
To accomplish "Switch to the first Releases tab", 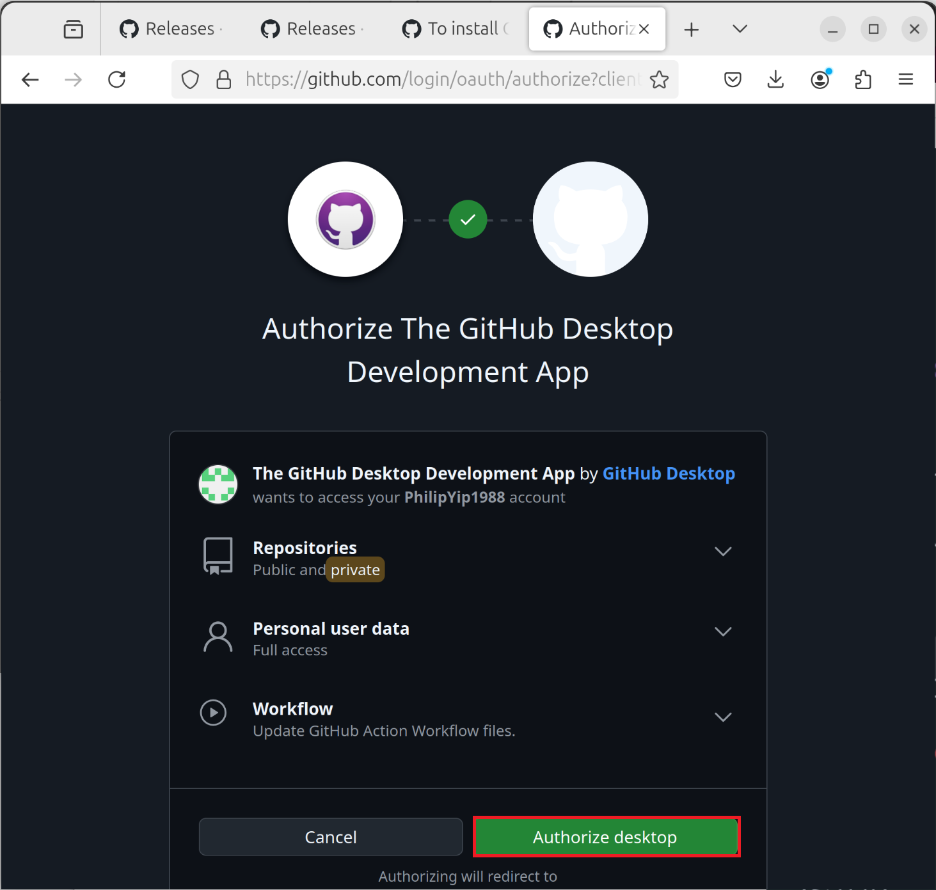I will coord(171,29).
